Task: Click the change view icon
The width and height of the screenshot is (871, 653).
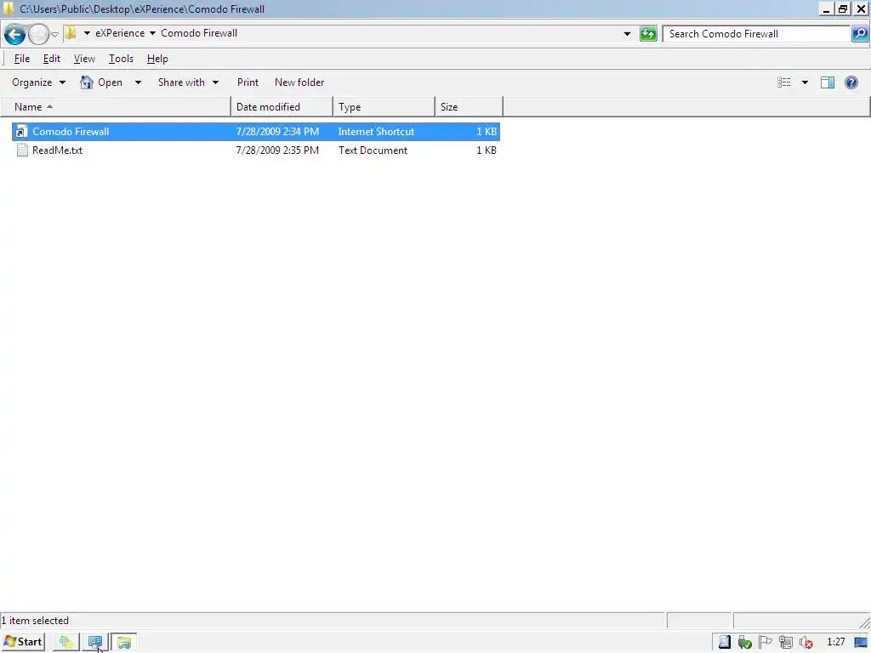Action: (x=783, y=82)
